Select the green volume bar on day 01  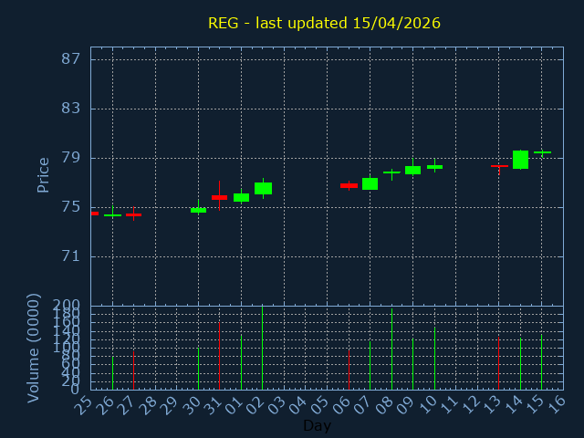[x=241, y=361]
